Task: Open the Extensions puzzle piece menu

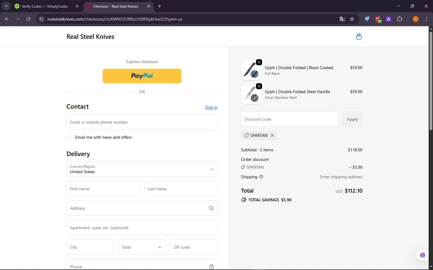Action: tap(400, 19)
